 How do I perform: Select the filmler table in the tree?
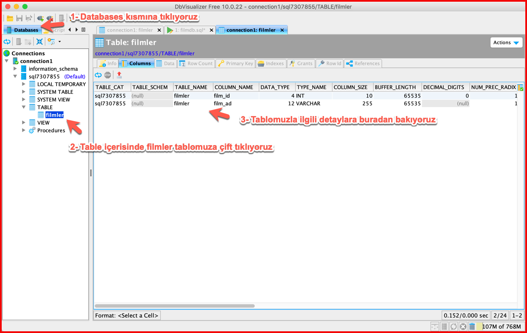pyautogui.click(x=54, y=115)
